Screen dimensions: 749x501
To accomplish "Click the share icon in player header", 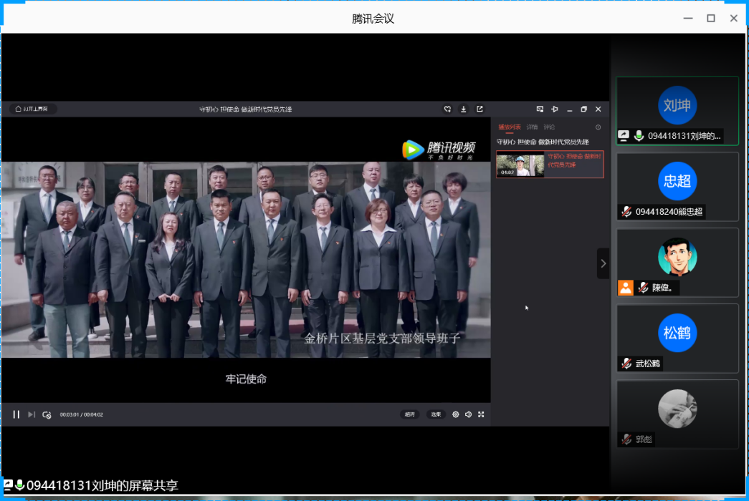I will point(480,110).
